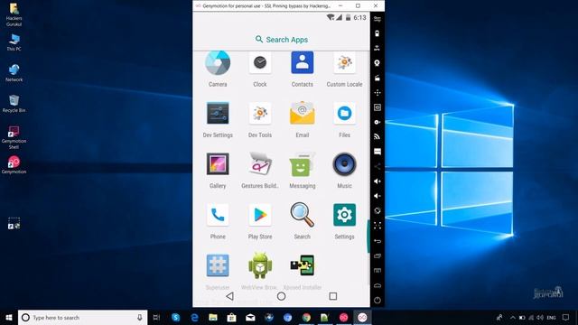Launch the Superuser app
578x325 pixels.
[x=218, y=265]
